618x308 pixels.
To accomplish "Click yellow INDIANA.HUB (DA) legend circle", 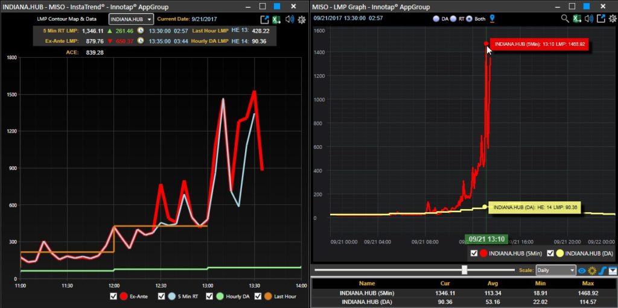I will click(x=559, y=253).
